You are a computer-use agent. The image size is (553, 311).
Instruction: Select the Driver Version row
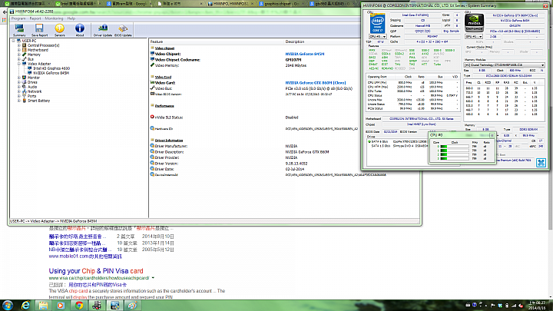[x=229, y=164]
